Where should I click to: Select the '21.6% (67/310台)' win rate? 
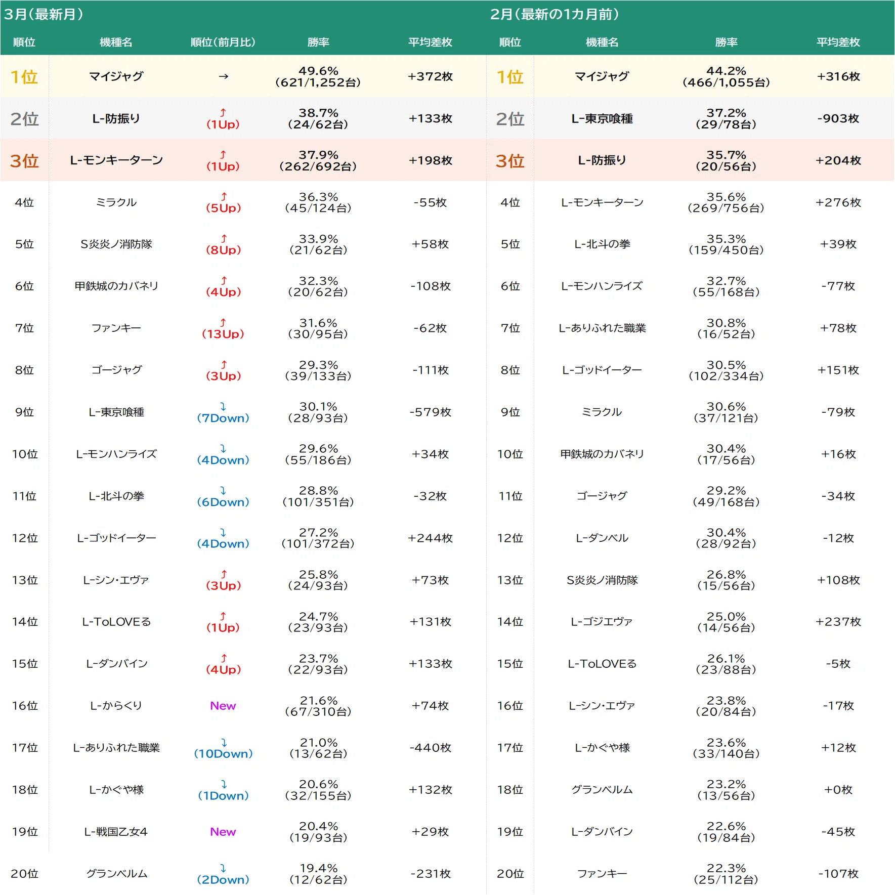pos(318,706)
